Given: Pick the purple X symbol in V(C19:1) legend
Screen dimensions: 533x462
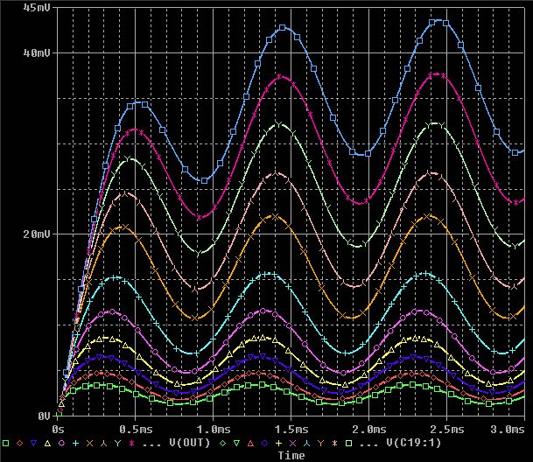Looking at the screenshot, I should 292,443.
